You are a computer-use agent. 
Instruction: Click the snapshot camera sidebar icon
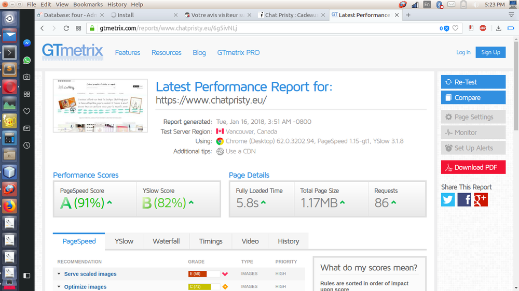(x=27, y=77)
